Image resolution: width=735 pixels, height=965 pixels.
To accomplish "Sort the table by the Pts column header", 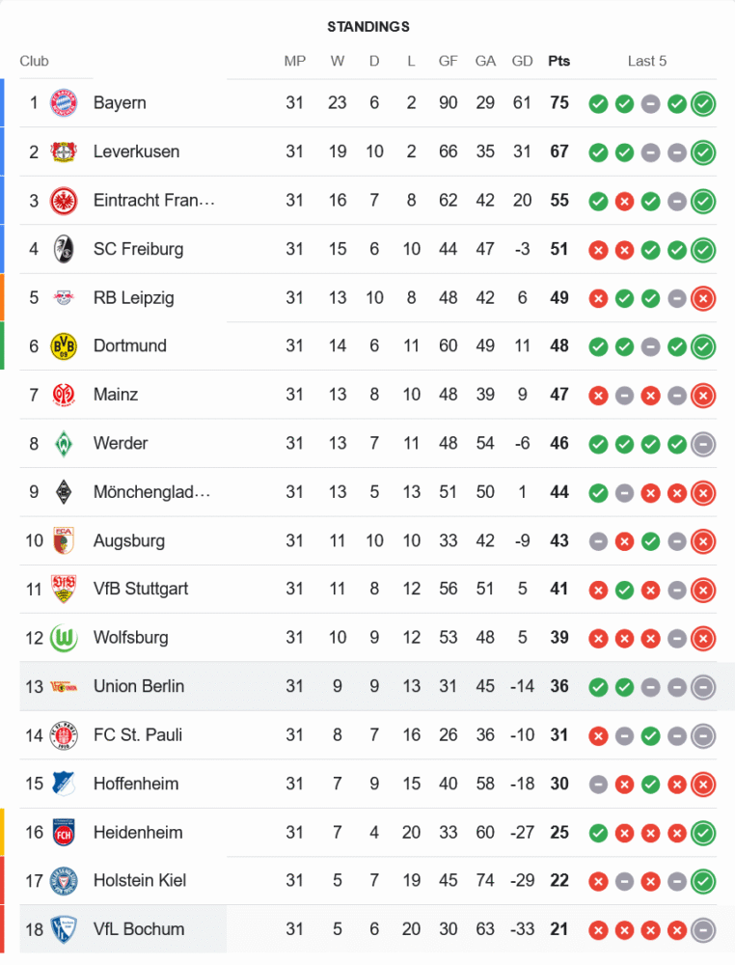I will (558, 61).
